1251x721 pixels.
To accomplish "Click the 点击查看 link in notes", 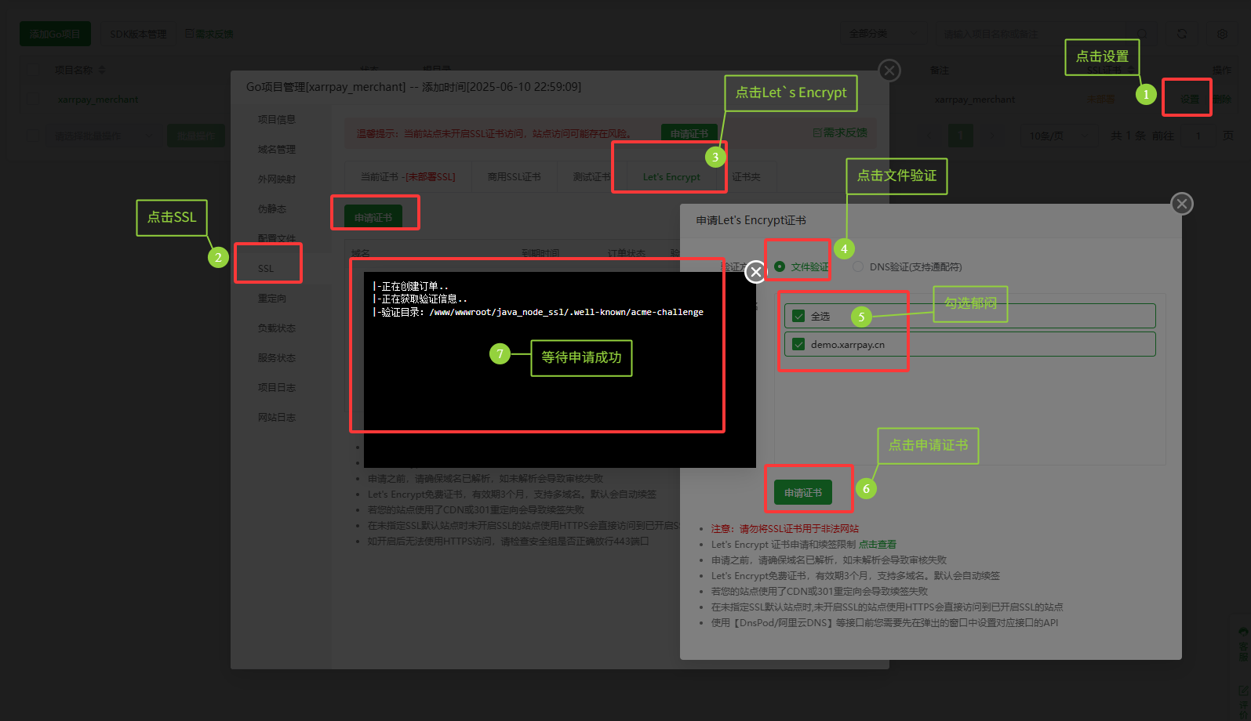I will coord(877,544).
